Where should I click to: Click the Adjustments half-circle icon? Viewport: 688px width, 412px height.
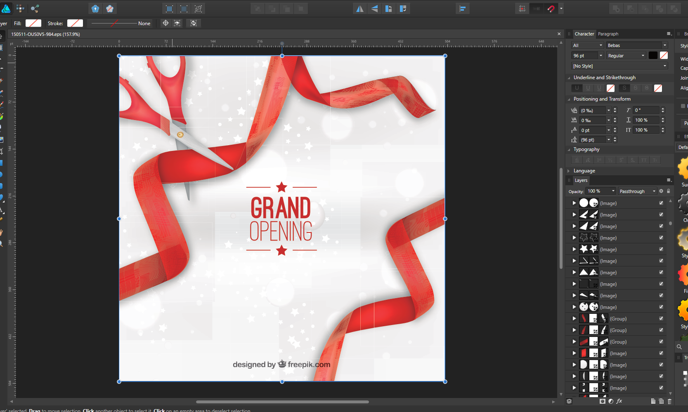[x=611, y=401]
